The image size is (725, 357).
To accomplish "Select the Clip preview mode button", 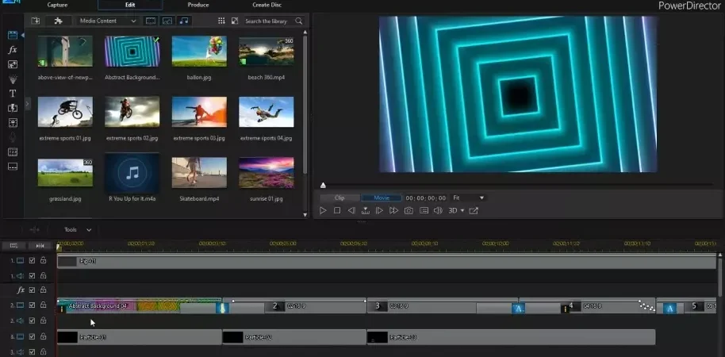I will click(339, 198).
